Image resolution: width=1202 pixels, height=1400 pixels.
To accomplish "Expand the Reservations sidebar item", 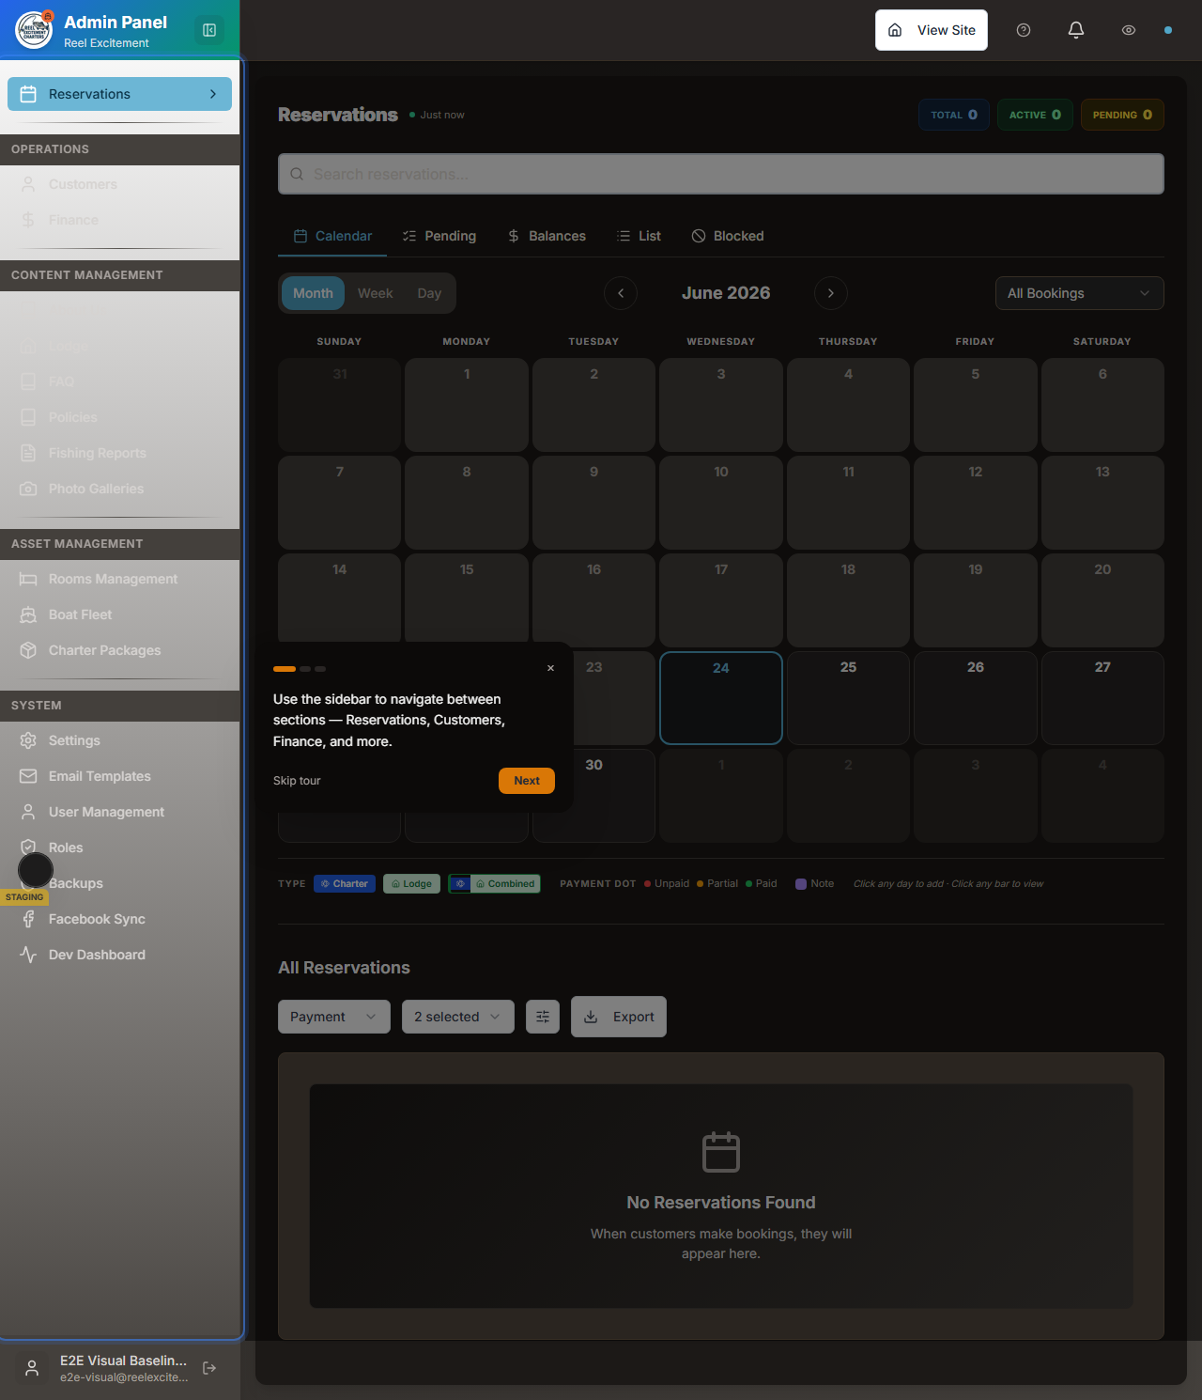I will [120, 94].
